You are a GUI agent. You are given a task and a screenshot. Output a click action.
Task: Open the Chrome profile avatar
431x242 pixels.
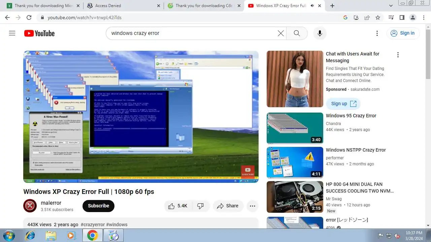click(412, 17)
